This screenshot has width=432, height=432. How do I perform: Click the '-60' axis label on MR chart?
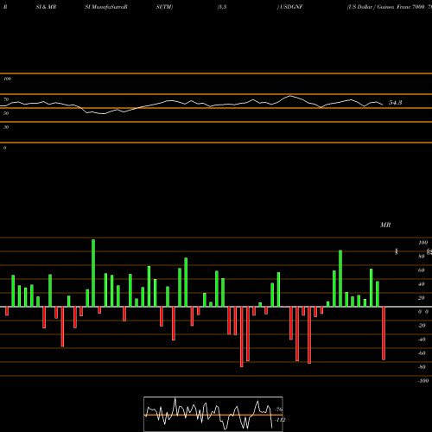click(422, 353)
